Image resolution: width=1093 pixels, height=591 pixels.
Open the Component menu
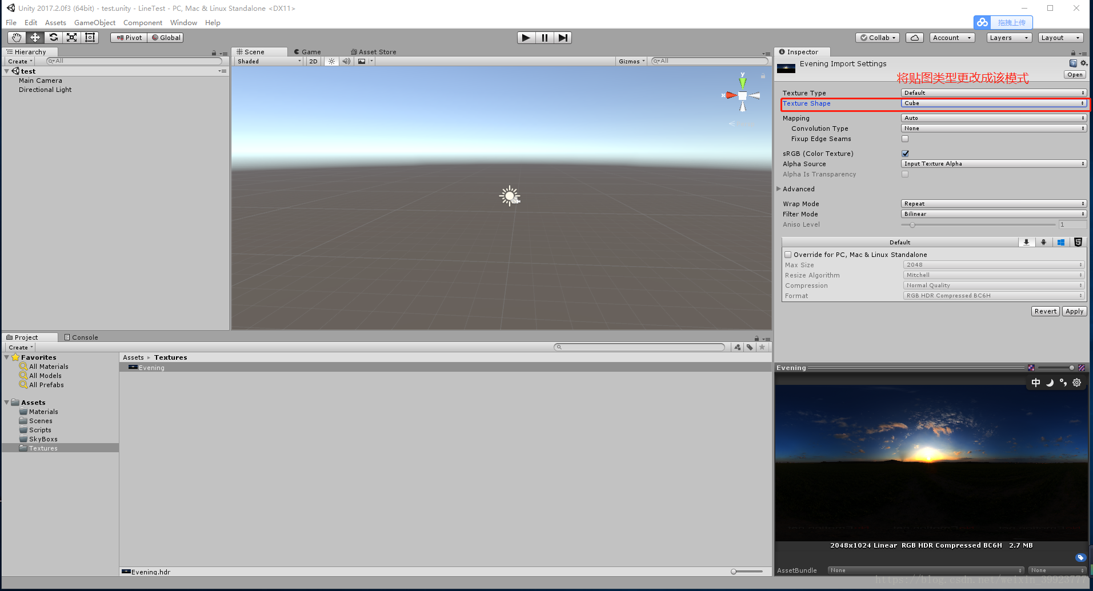pyautogui.click(x=143, y=23)
